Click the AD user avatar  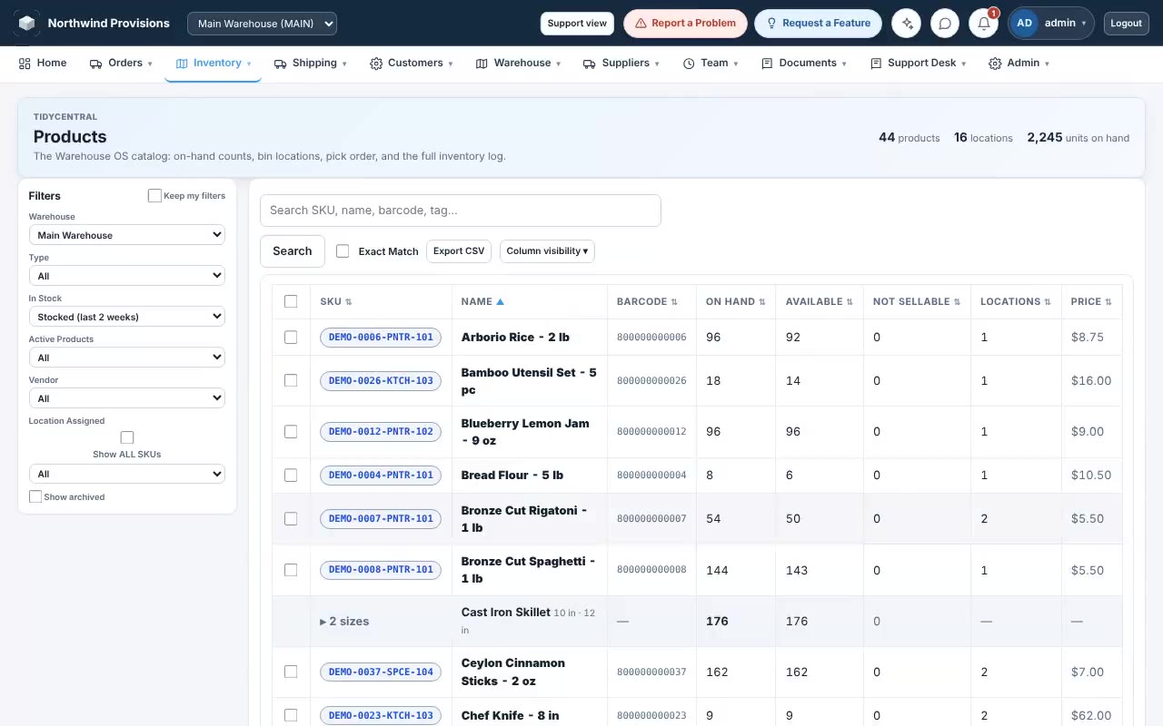tap(1024, 24)
